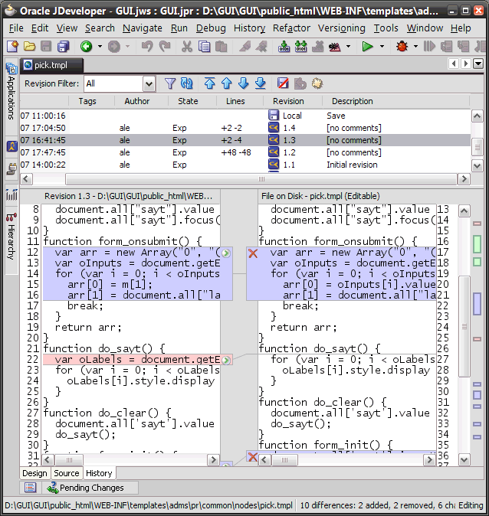Click the Cut scissors icon
The width and height of the screenshot is (489, 516).
coord(186,47)
